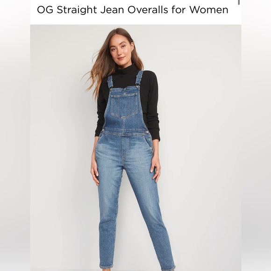Click the word "OG" in the title

(45, 10)
